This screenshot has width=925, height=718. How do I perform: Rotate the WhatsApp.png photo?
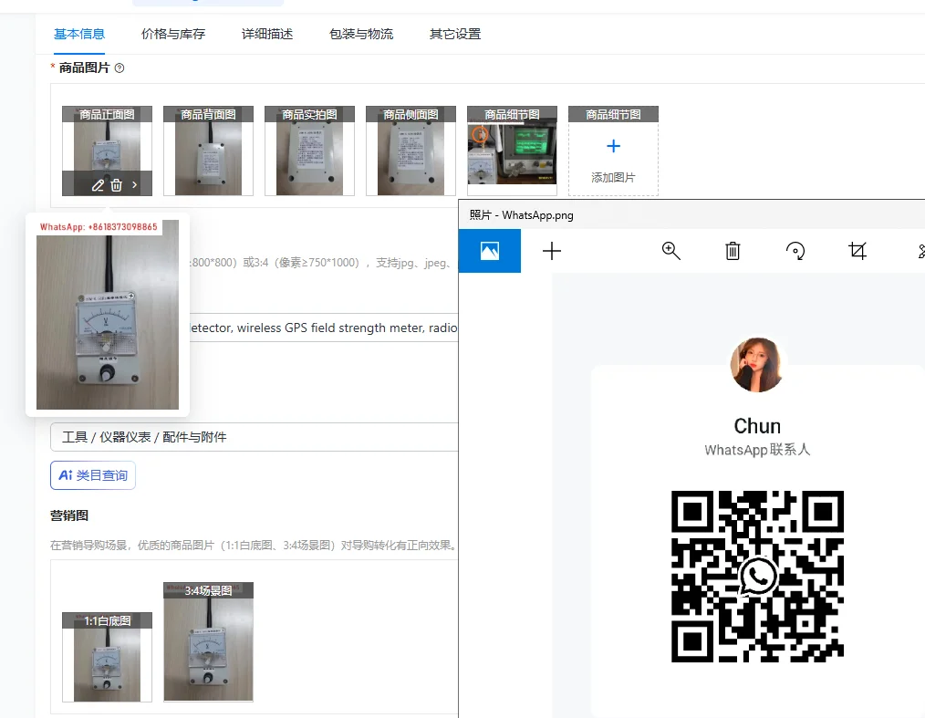pos(795,251)
